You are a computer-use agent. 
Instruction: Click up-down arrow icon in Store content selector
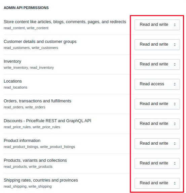click(175, 25)
